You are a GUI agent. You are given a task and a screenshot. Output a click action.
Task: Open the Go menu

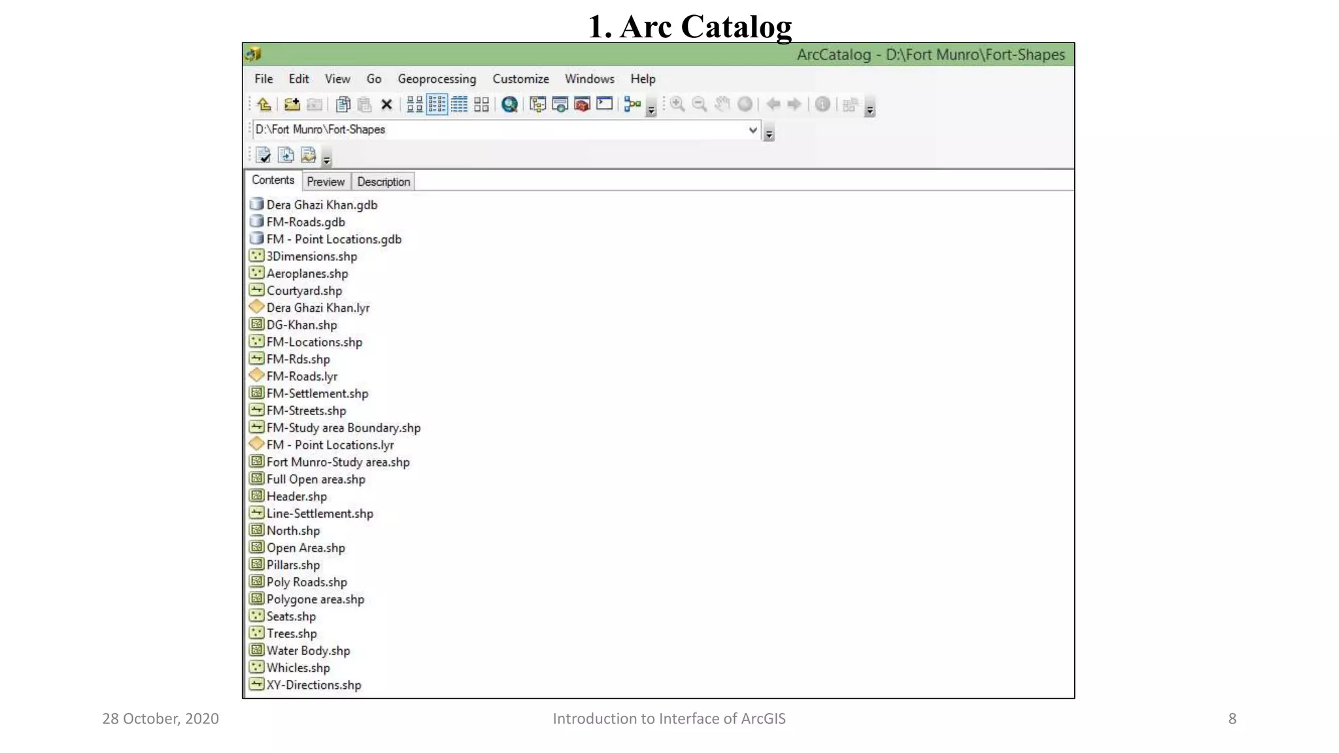point(374,78)
